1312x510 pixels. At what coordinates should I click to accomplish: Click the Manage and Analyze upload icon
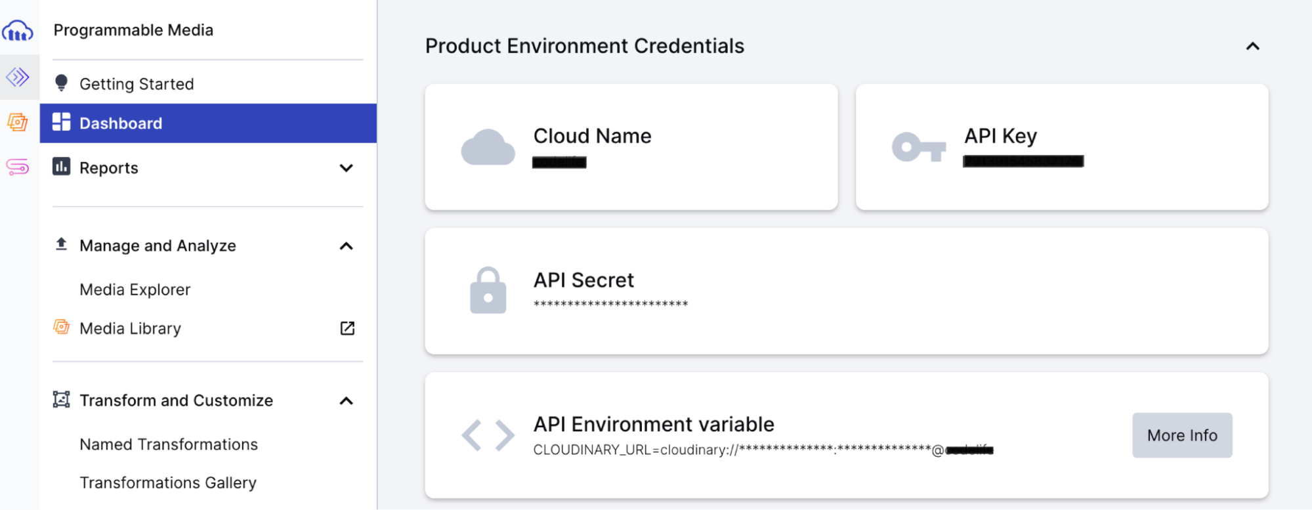(61, 244)
